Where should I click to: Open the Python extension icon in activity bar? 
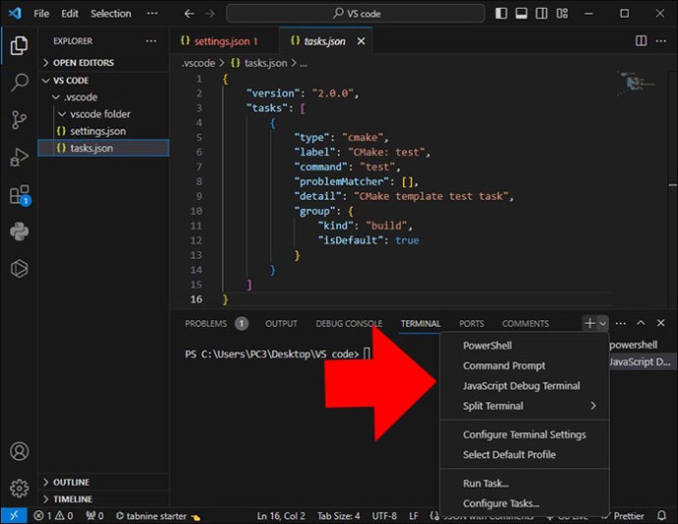[20, 232]
